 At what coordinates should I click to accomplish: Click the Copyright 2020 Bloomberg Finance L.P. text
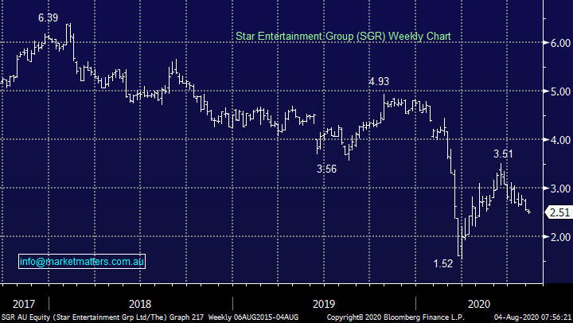click(396, 317)
